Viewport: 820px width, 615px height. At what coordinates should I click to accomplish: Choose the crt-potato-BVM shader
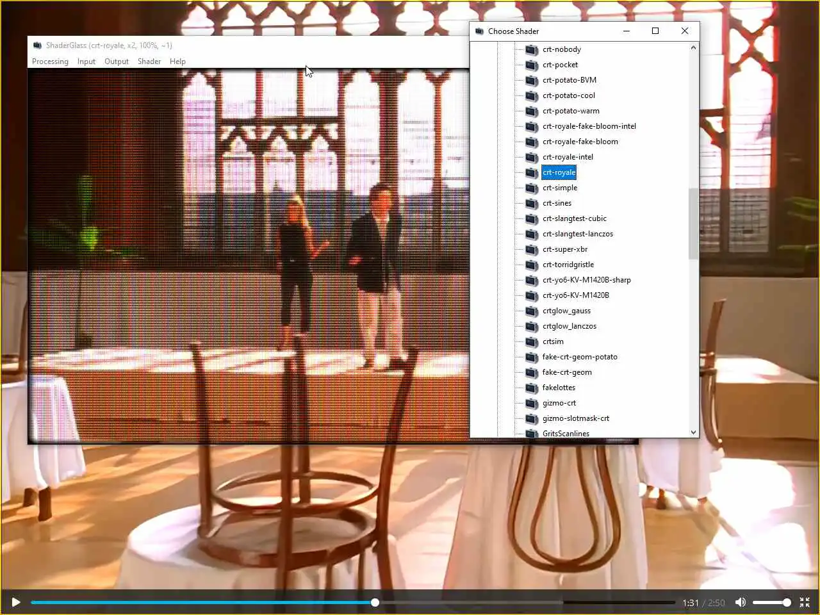[x=569, y=80]
